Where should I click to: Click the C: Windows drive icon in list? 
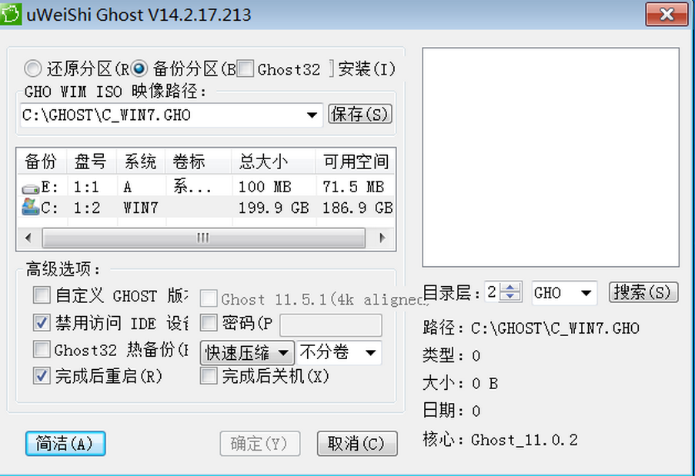[x=31, y=207]
